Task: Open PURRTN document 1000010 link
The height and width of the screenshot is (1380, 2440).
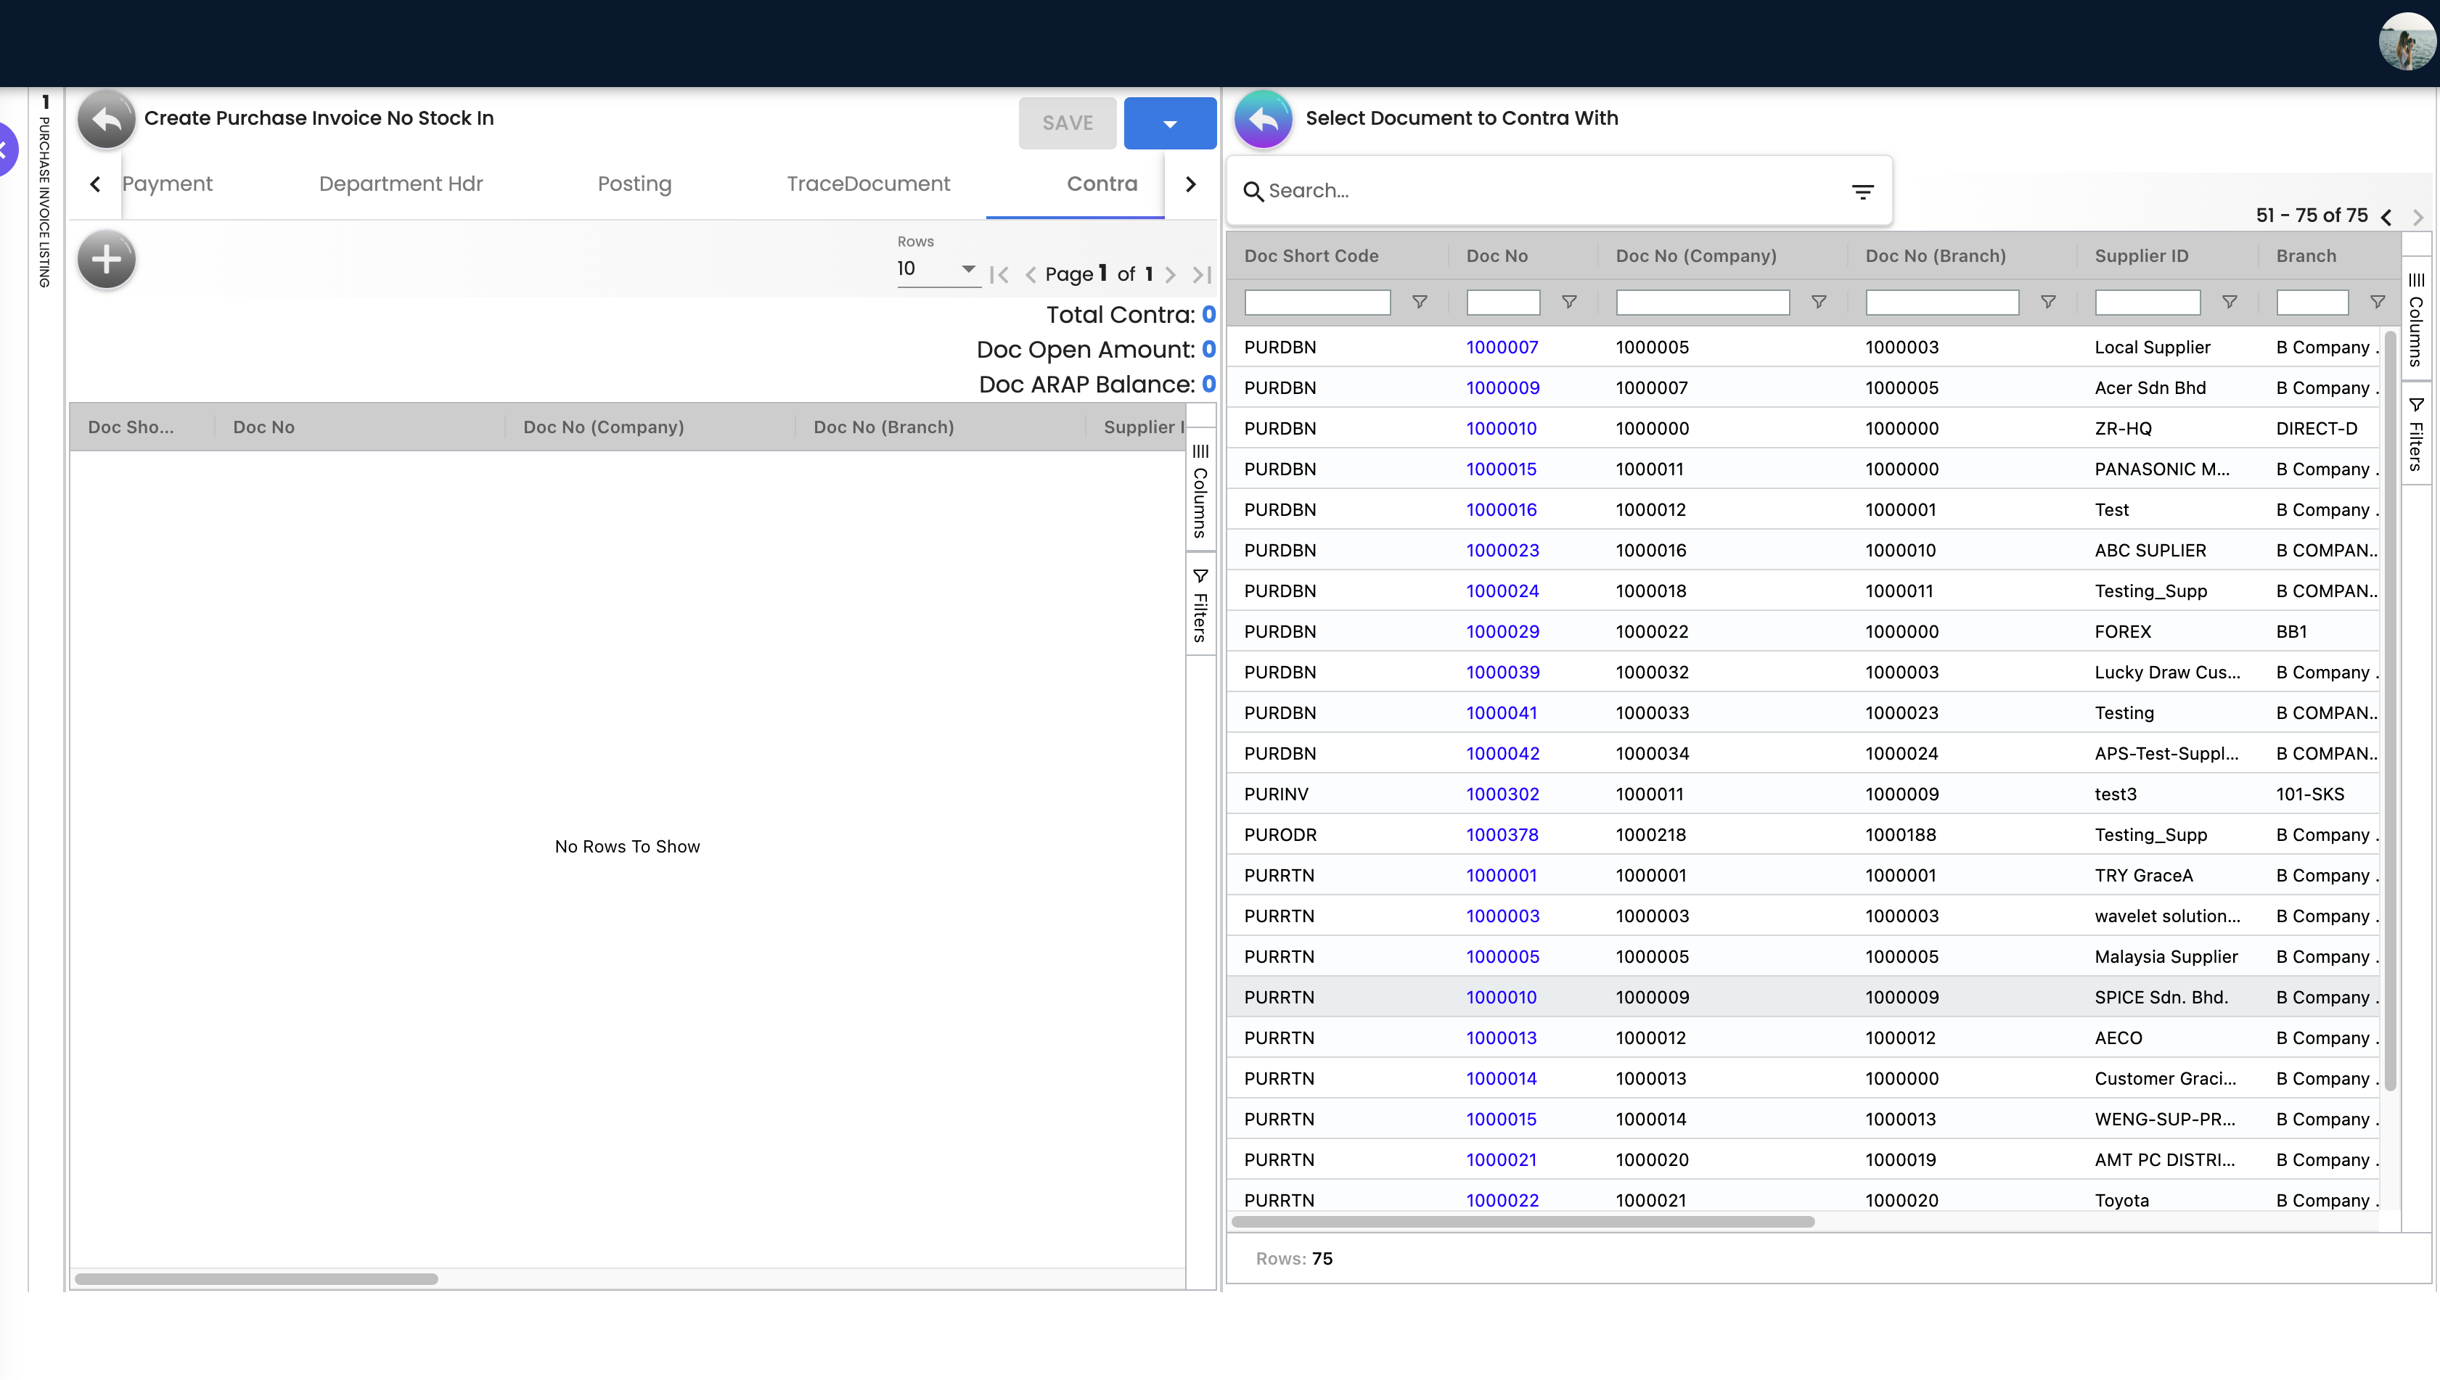Action: pyautogui.click(x=1501, y=997)
